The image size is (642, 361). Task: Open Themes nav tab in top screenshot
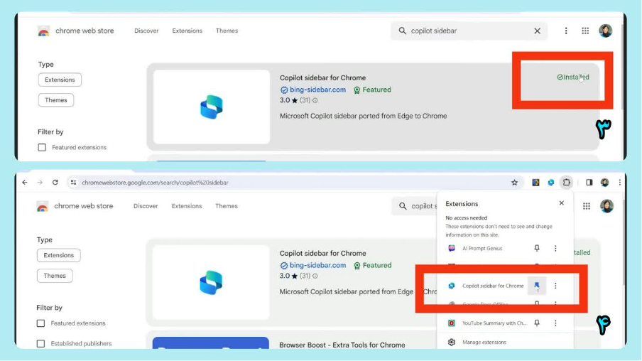coord(227,31)
